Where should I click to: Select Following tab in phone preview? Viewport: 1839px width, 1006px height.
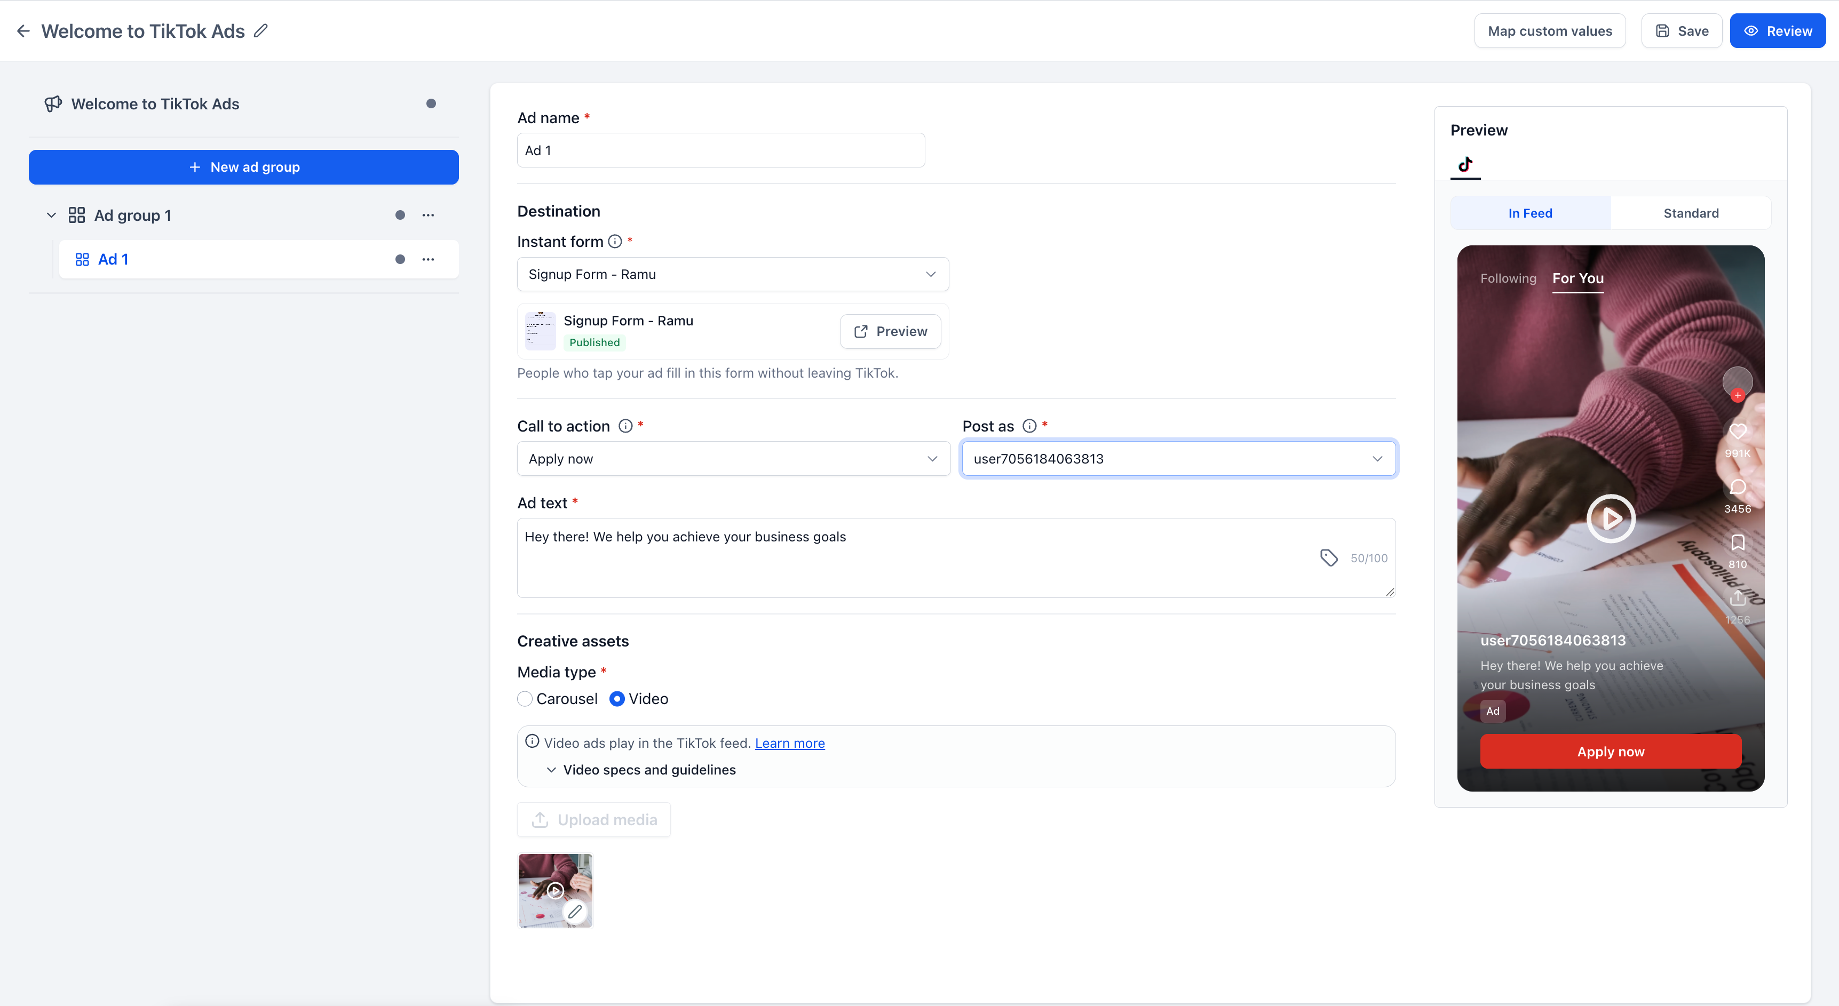(1508, 278)
